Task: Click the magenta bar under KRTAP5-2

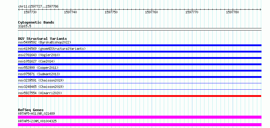Action: 140,125
